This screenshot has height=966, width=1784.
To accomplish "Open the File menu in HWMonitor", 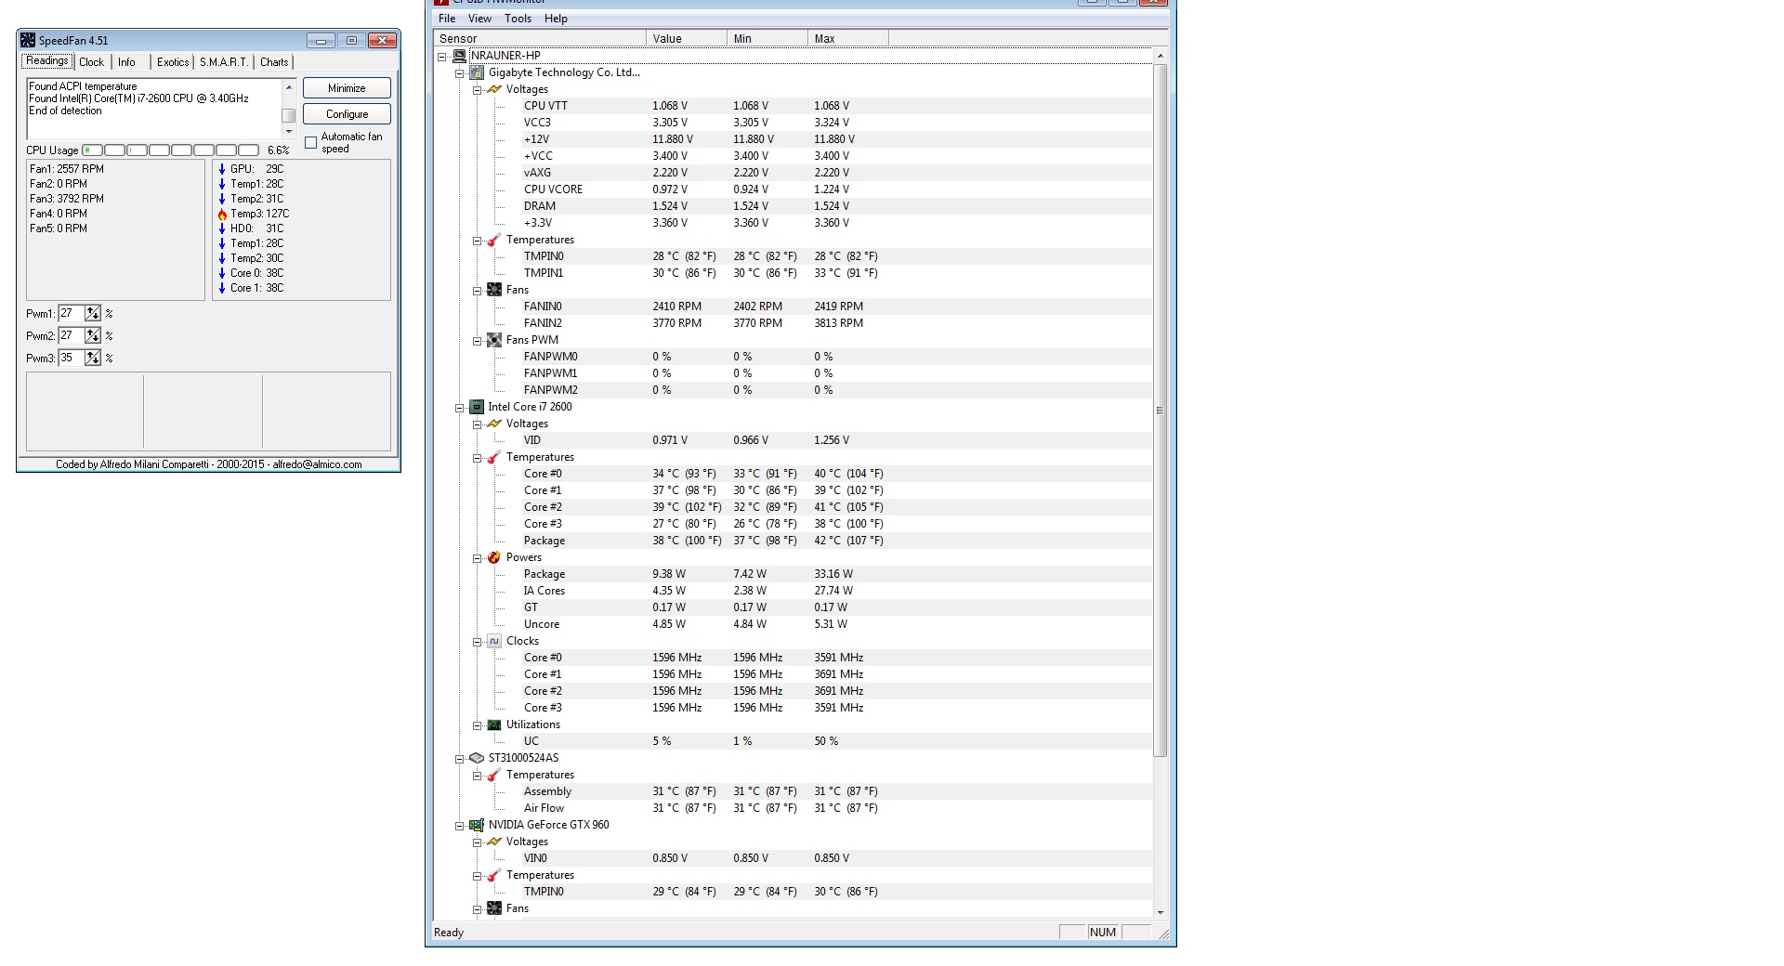I will [x=447, y=19].
